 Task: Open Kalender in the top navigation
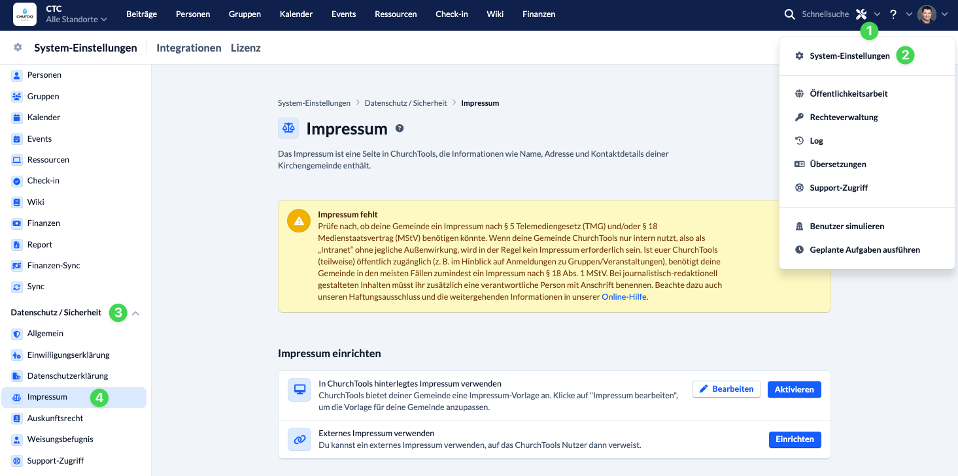tap(296, 14)
